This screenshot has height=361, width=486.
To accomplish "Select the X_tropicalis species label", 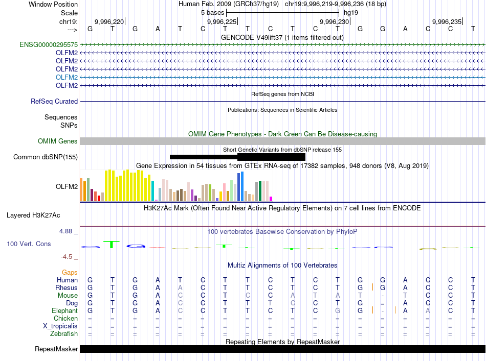I will [60, 326].
